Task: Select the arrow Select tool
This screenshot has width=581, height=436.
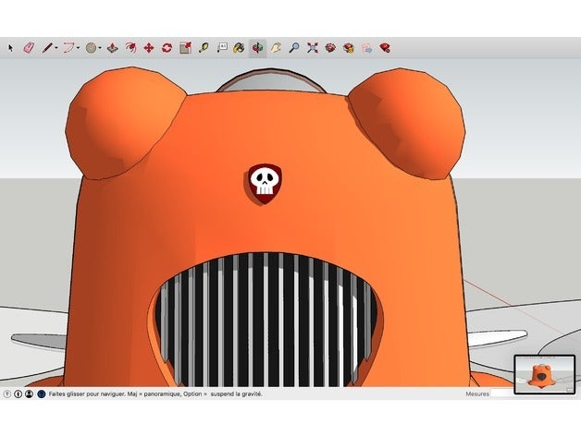Action: coord(11,47)
